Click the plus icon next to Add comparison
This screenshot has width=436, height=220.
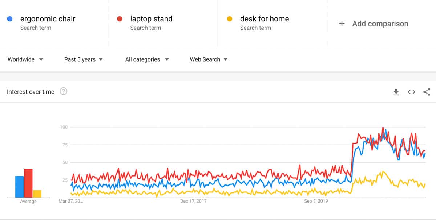pos(342,23)
